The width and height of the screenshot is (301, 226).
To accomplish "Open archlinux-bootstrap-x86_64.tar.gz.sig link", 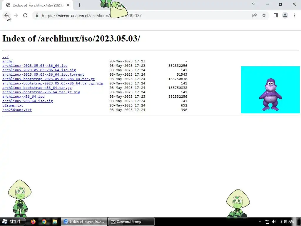I will 41,92.
